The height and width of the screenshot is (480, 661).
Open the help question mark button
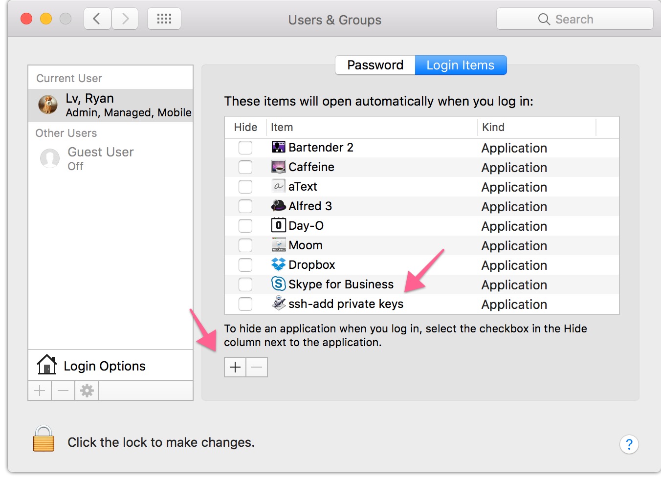(629, 444)
